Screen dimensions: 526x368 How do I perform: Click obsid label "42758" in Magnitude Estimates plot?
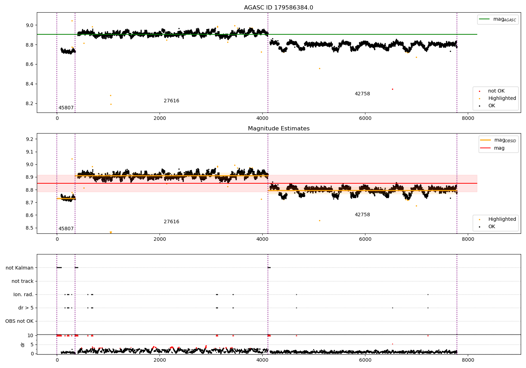362,214
